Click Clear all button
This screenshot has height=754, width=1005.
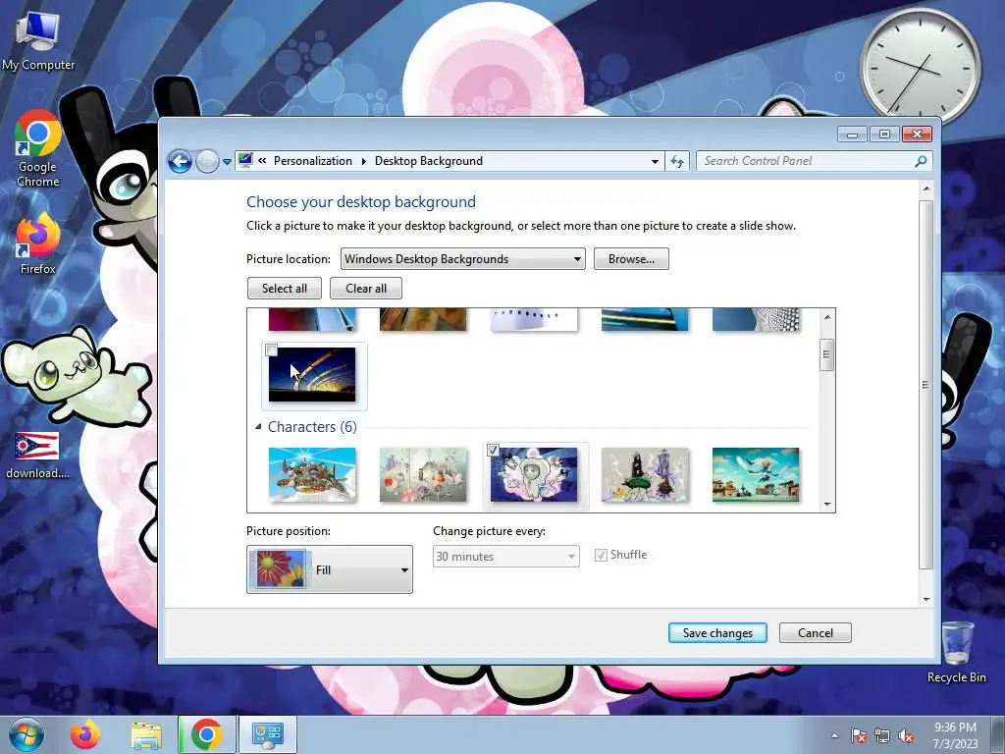[x=366, y=289]
